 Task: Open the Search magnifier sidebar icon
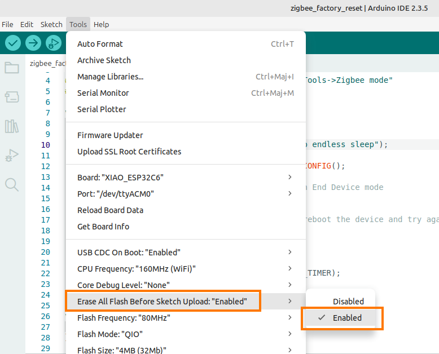click(12, 184)
